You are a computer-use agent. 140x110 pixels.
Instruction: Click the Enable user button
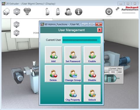(92, 55)
